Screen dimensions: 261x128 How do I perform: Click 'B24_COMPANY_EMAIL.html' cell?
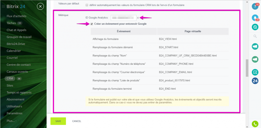[175, 72]
